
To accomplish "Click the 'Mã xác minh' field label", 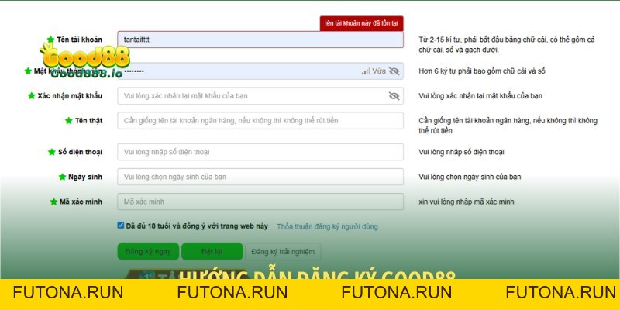I will point(81,201).
